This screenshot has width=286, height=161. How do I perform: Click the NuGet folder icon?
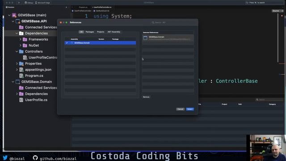pos(25,46)
